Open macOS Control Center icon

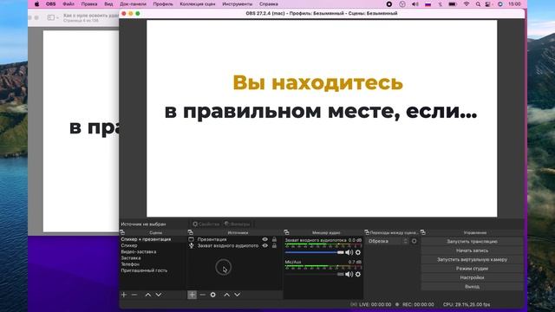pos(488,4)
